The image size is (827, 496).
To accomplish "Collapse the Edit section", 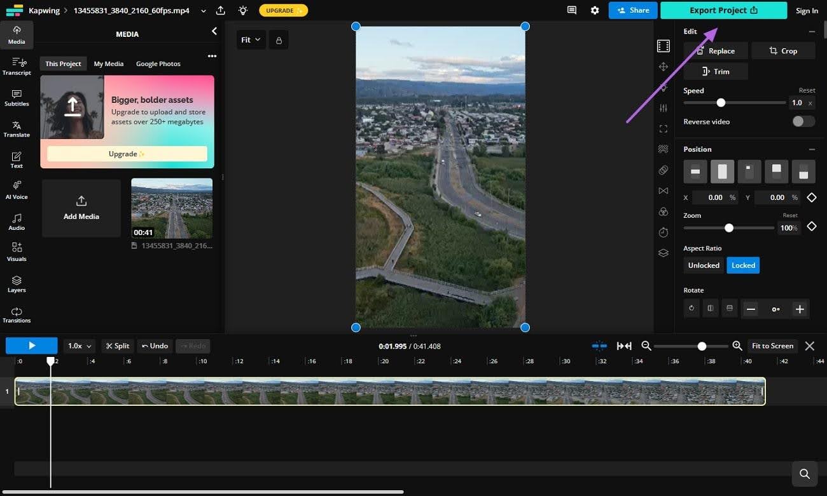I will [x=812, y=31].
